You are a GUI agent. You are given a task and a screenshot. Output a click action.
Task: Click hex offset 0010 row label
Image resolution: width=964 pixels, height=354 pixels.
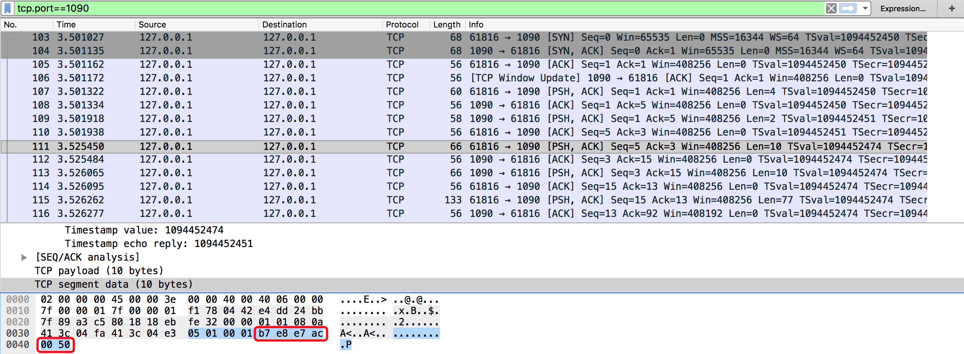tap(18, 311)
